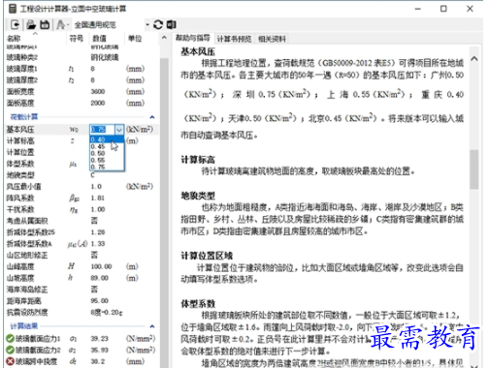Click red error icon beside 玻璃跨中挠度
The image size is (488, 368).
[10, 361]
